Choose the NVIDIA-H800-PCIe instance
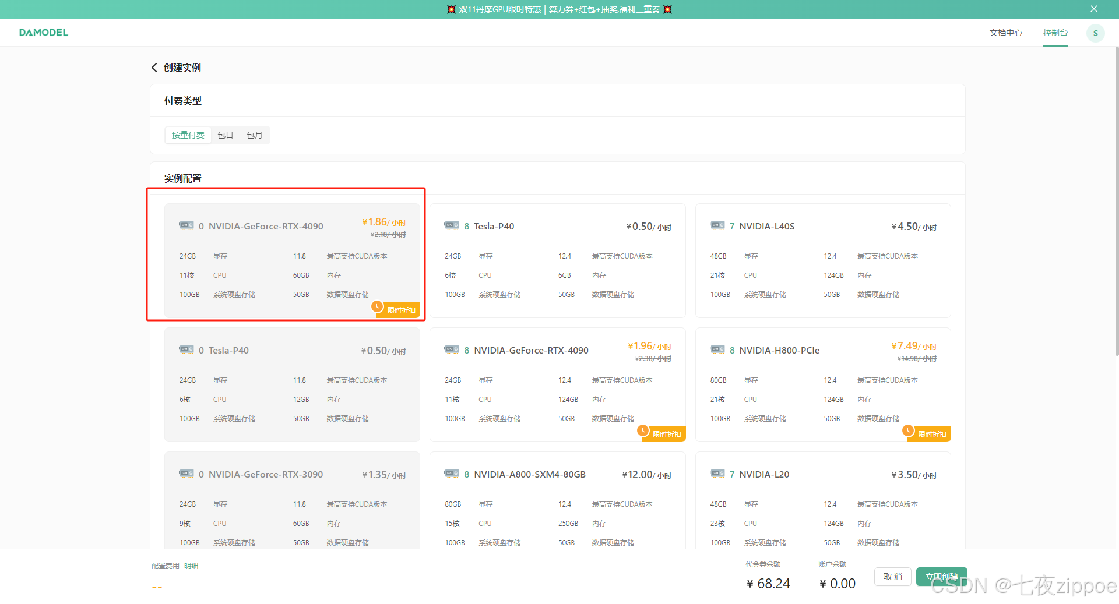The width and height of the screenshot is (1119, 604). click(x=823, y=384)
